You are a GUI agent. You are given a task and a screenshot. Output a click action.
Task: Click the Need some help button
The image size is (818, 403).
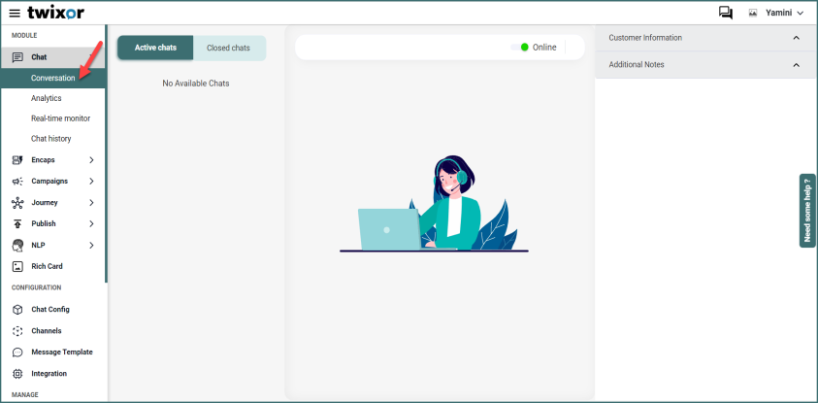[x=807, y=211]
